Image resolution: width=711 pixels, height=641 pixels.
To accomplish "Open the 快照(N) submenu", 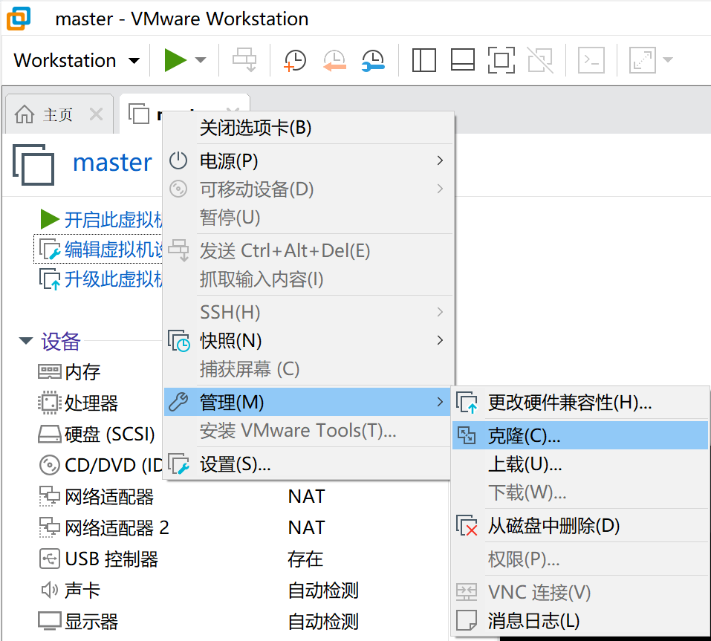I will point(309,341).
